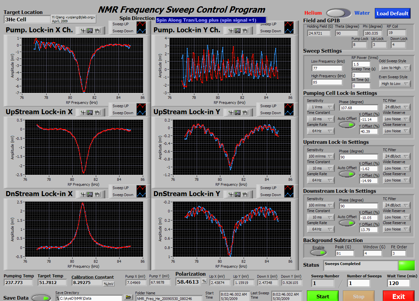Open Downstream Close Reserve dropdown
419x301 pixels.
[396, 229]
